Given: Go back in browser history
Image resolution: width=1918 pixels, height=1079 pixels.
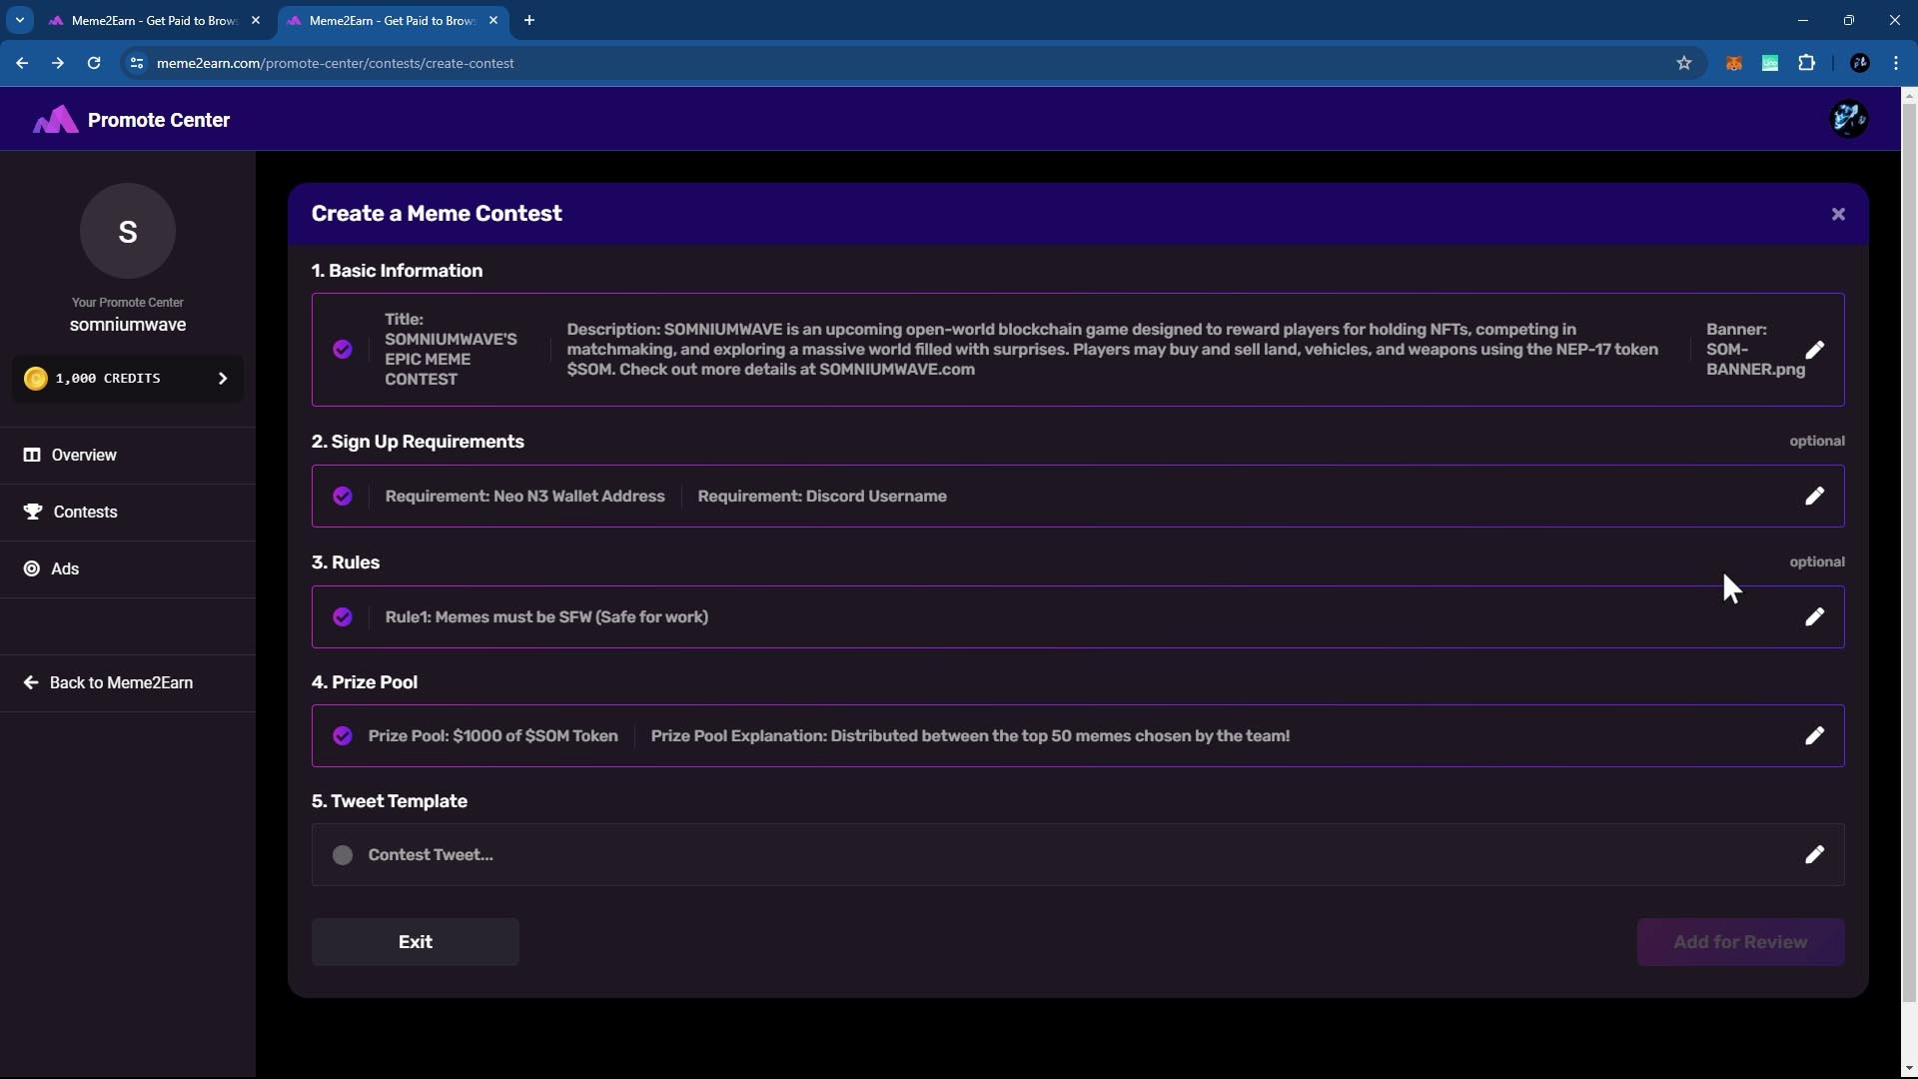Looking at the screenshot, I should 22,63.
